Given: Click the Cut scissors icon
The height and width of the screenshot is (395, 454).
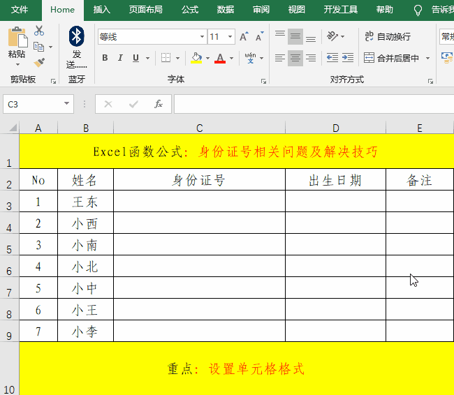Looking at the screenshot, I should point(39,31).
